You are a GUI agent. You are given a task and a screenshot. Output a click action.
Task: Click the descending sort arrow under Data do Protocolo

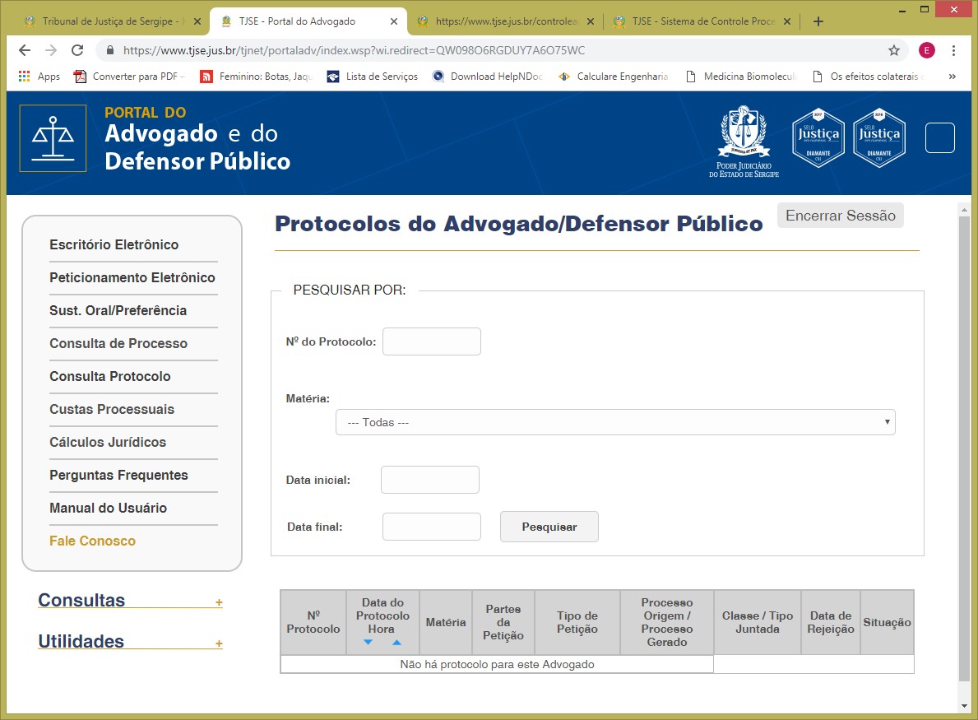click(368, 643)
